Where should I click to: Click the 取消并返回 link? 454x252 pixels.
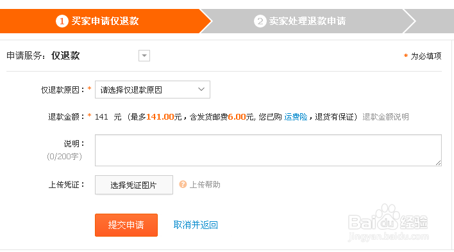coord(196,225)
